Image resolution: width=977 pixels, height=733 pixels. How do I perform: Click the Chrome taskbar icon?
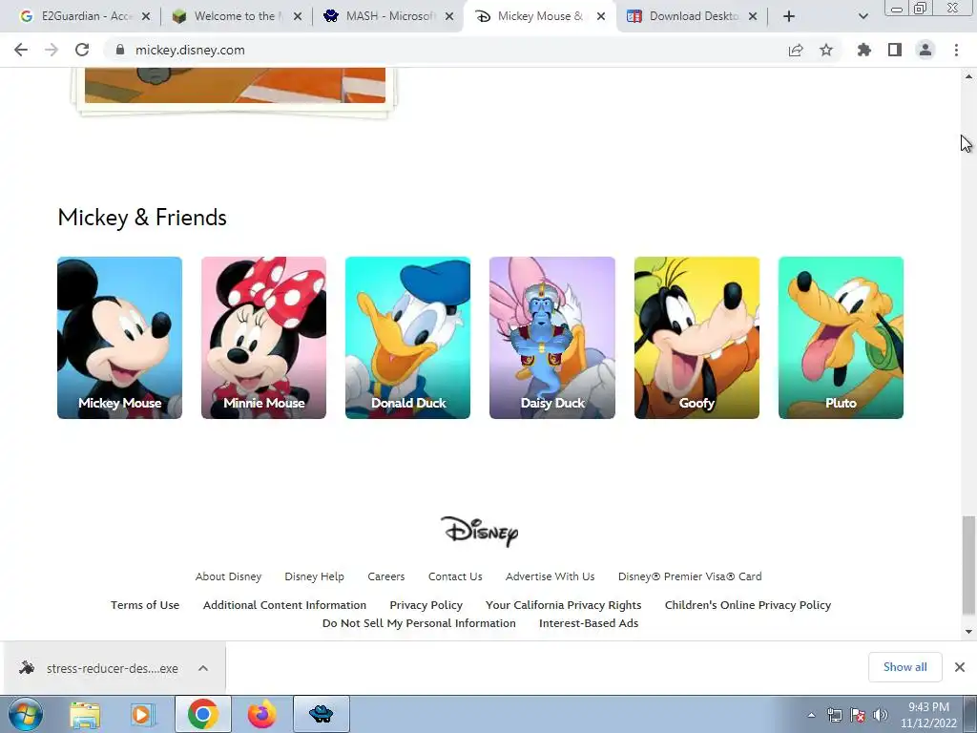202,714
